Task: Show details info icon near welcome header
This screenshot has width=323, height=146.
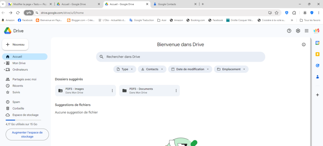Action: 304,45
